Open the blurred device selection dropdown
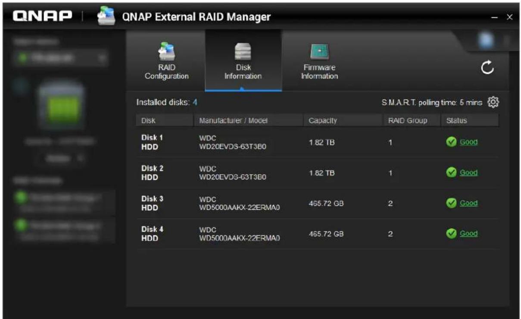Screen dimensions: 521x319 tap(60, 57)
